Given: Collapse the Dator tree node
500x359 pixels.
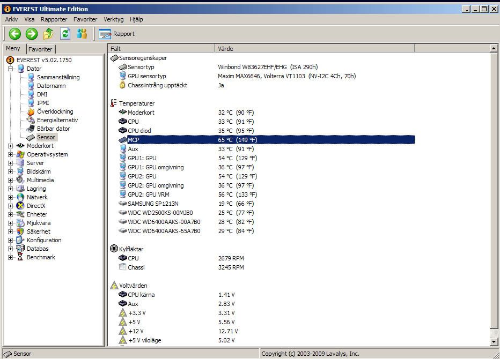Looking at the screenshot, I should tap(10, 69).
